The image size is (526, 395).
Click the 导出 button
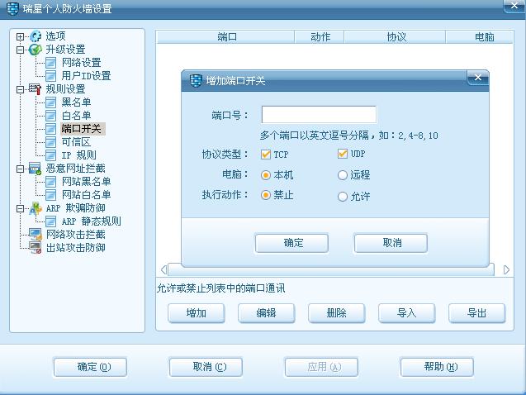click(477, 313)
